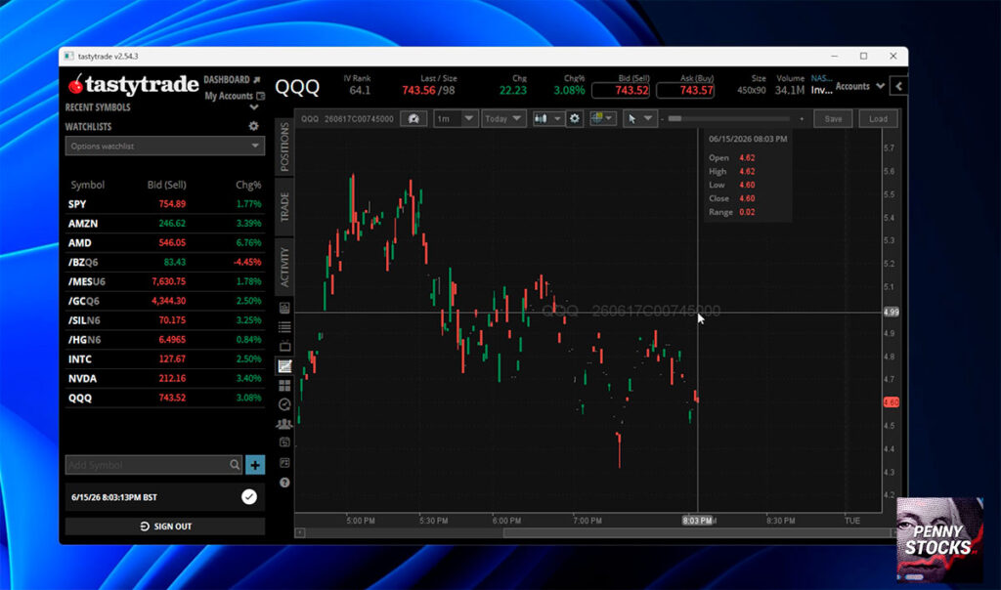Viewport: 1001px width, 590px height.
Task: Expand Recent Symbols chevron
Action: pos(254,107)
